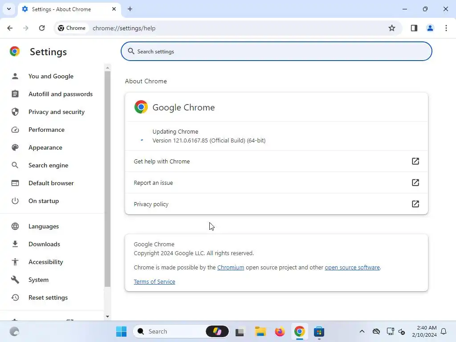Open the Chromium link
Screen dimensions: 456x342
point(231,267)
